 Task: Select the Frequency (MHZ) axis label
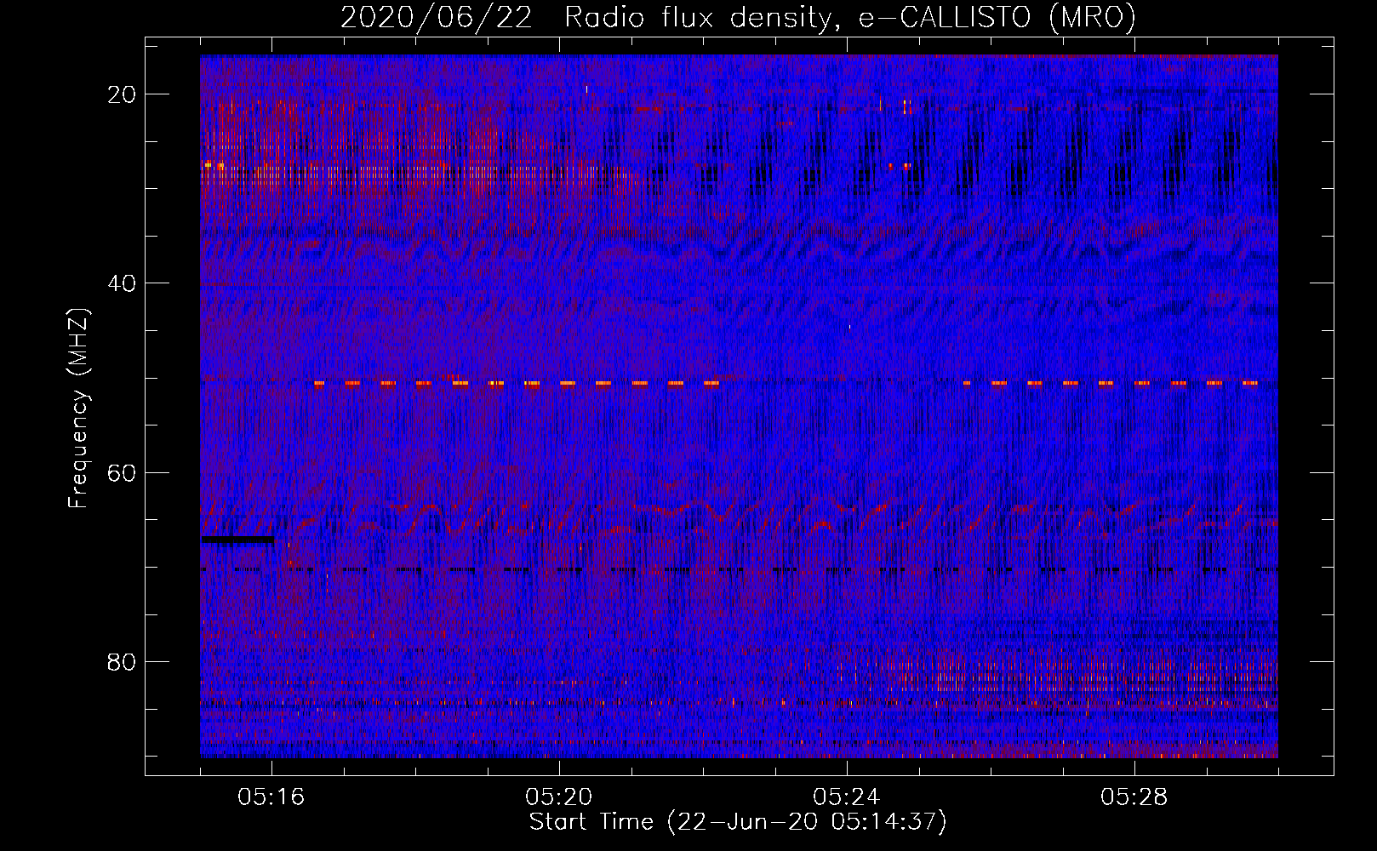tap(78, 408)
